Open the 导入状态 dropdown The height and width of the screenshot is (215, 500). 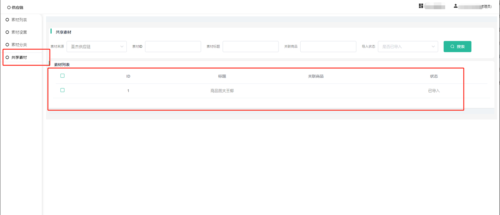tap(408, 47)
